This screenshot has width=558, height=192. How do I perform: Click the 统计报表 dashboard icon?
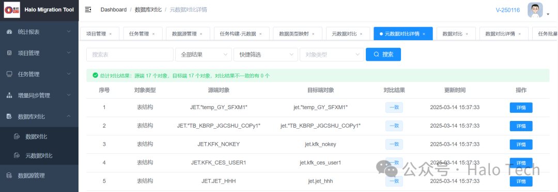pyautogui.click(x=10, y=32)
